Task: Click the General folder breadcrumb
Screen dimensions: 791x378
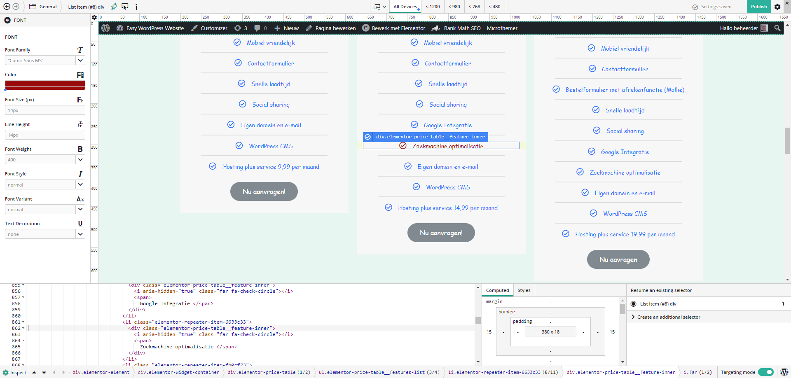Action: point(43,7)
